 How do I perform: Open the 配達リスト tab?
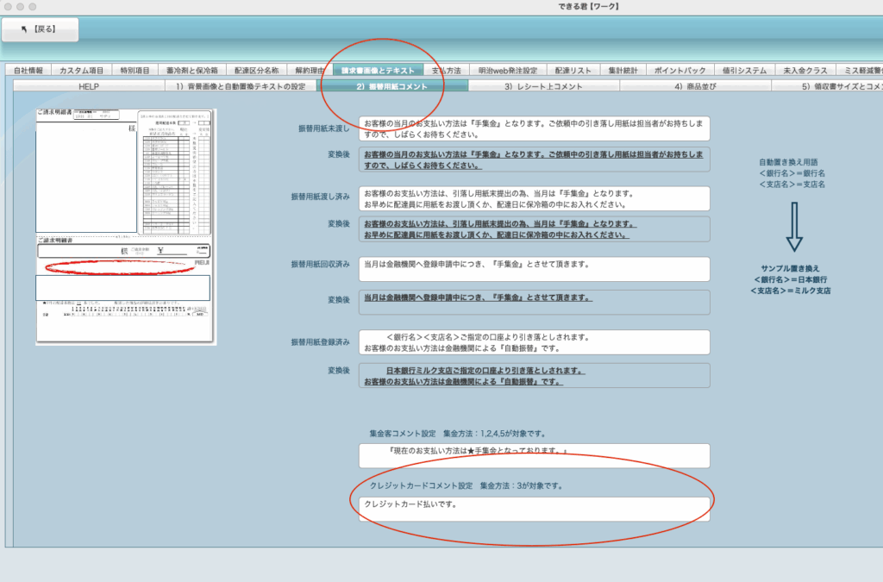coord(573,71)
